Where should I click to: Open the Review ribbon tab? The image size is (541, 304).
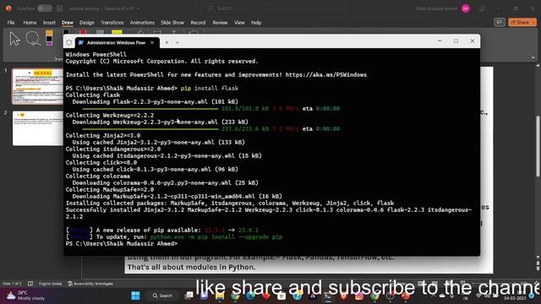[220, 23]
